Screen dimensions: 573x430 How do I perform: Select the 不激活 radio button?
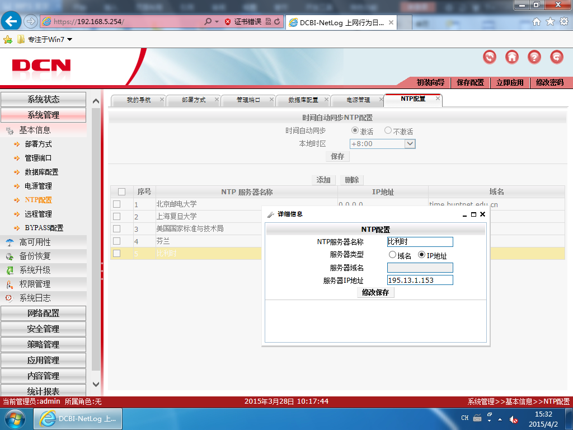coord(388,130)
